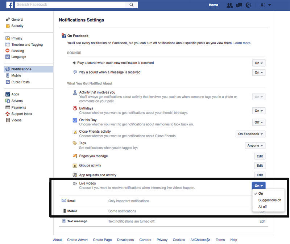The width and height of the screenshot is (290, 244).
Task: Choose Suggestions off in Live videos menu
Action: [268, 200]
